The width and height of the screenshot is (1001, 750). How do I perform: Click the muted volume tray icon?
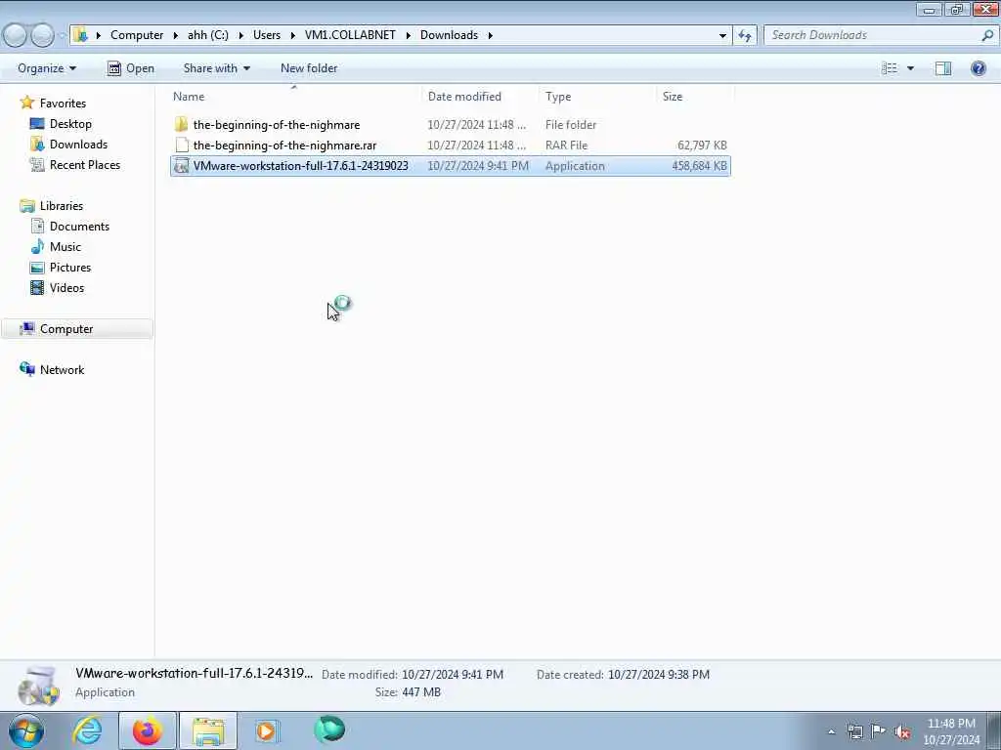[902, 731]
